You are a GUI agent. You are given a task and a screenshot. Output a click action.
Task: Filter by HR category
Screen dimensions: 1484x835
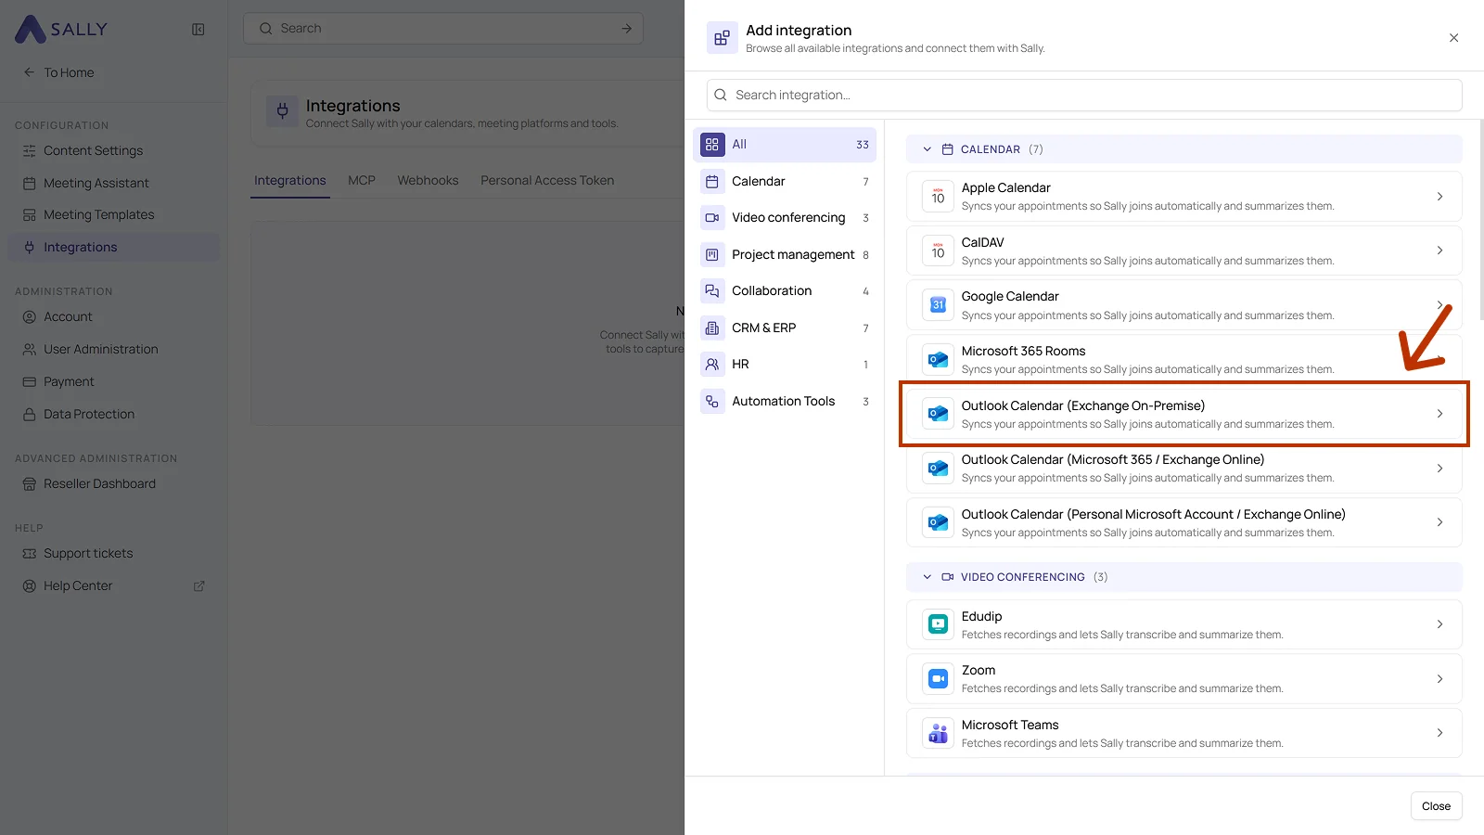click(785, 365)
